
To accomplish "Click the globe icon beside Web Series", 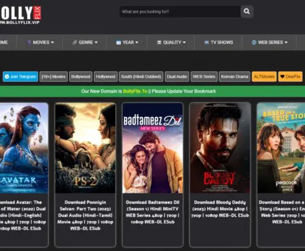I will pyautogui.click(x=254, y=43).
